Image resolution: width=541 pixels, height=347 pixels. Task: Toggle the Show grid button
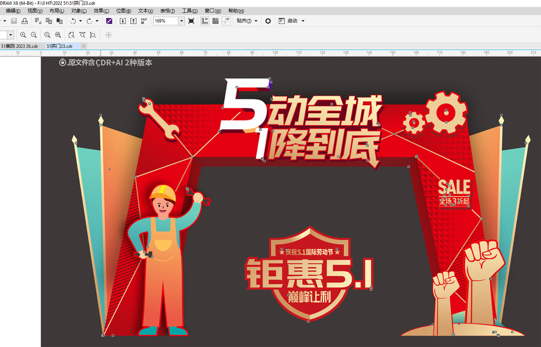tap(216, 21)
